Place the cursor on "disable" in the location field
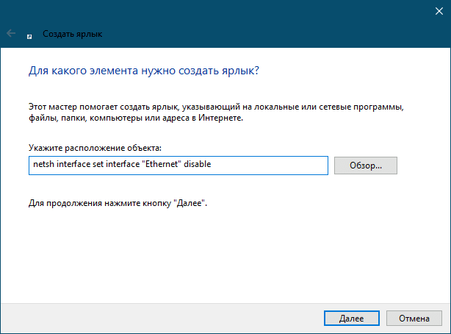 coord(198,164)
